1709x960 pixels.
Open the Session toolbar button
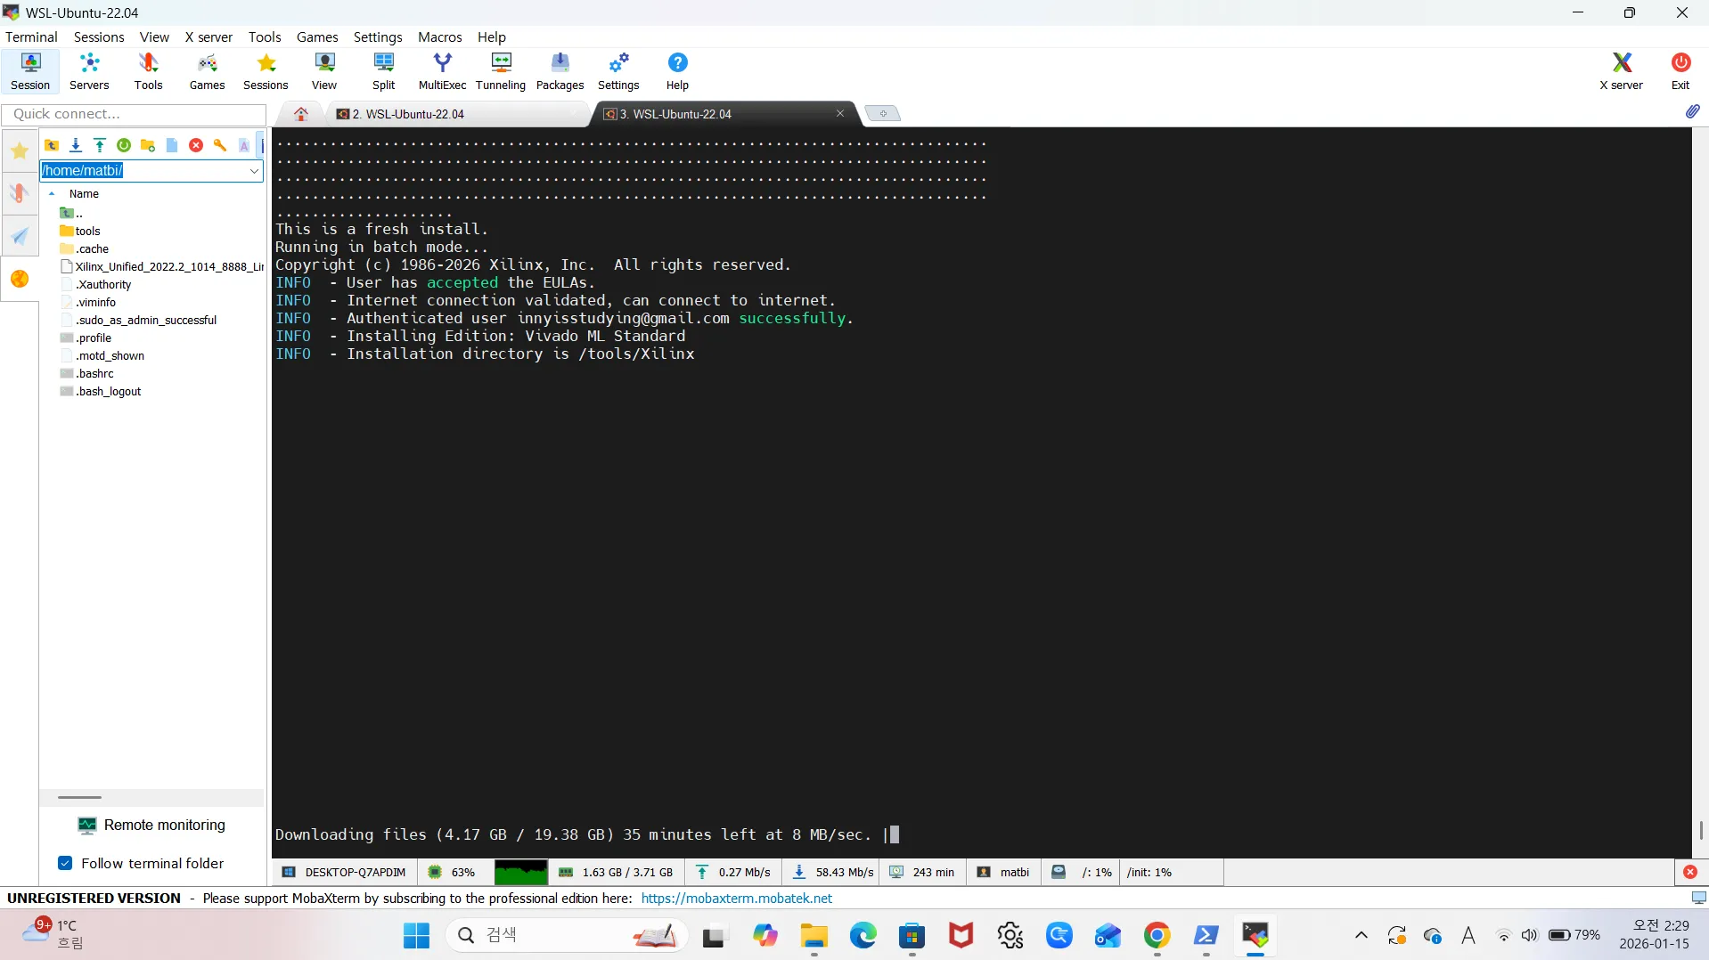[30, 71]
